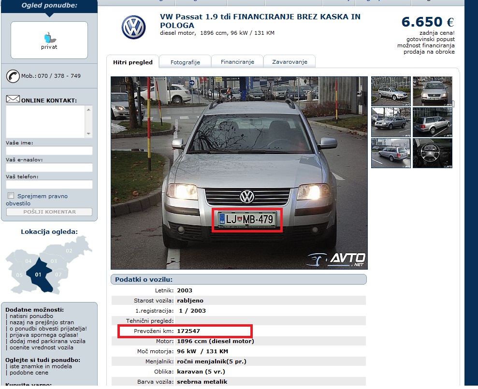The height and width of the screenshot is (389, 478).
Task: Click the envelope icon for online kontakt
Action: pos(13,99)
